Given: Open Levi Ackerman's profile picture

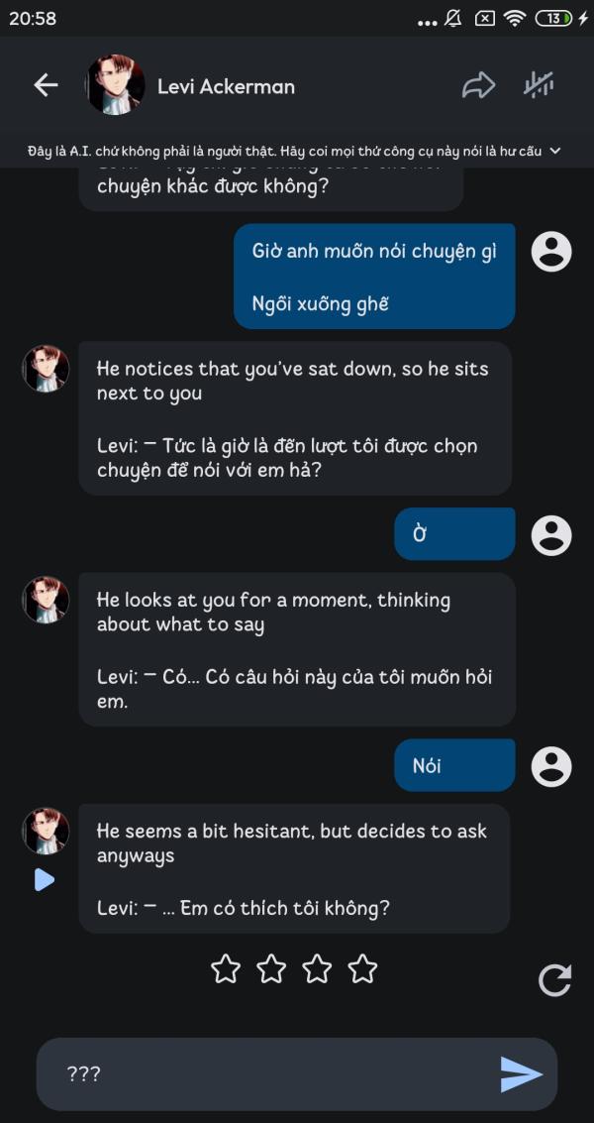Looking at the screenshot, I should 116,85.
